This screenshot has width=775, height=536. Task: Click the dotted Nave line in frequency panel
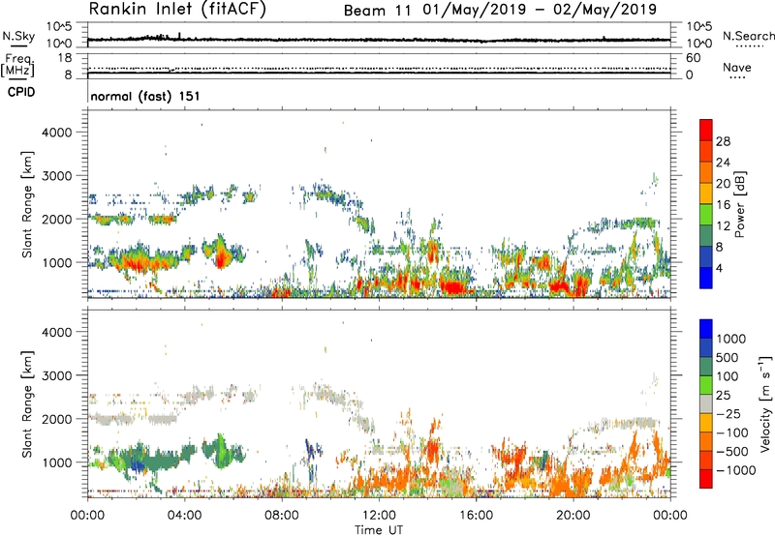(379, 68)
